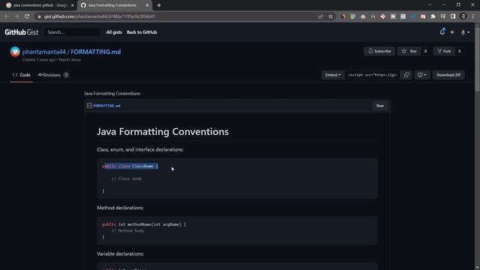The width and height of the screenshot is (480, 270).
Task: Open a new browser tab
Action: click(159, 5)
